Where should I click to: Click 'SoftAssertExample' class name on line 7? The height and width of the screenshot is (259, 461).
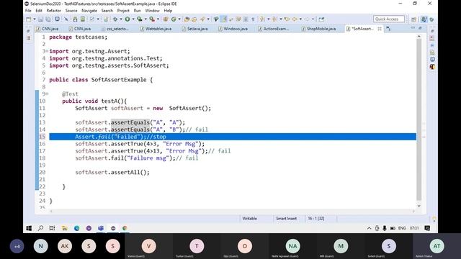119,80
